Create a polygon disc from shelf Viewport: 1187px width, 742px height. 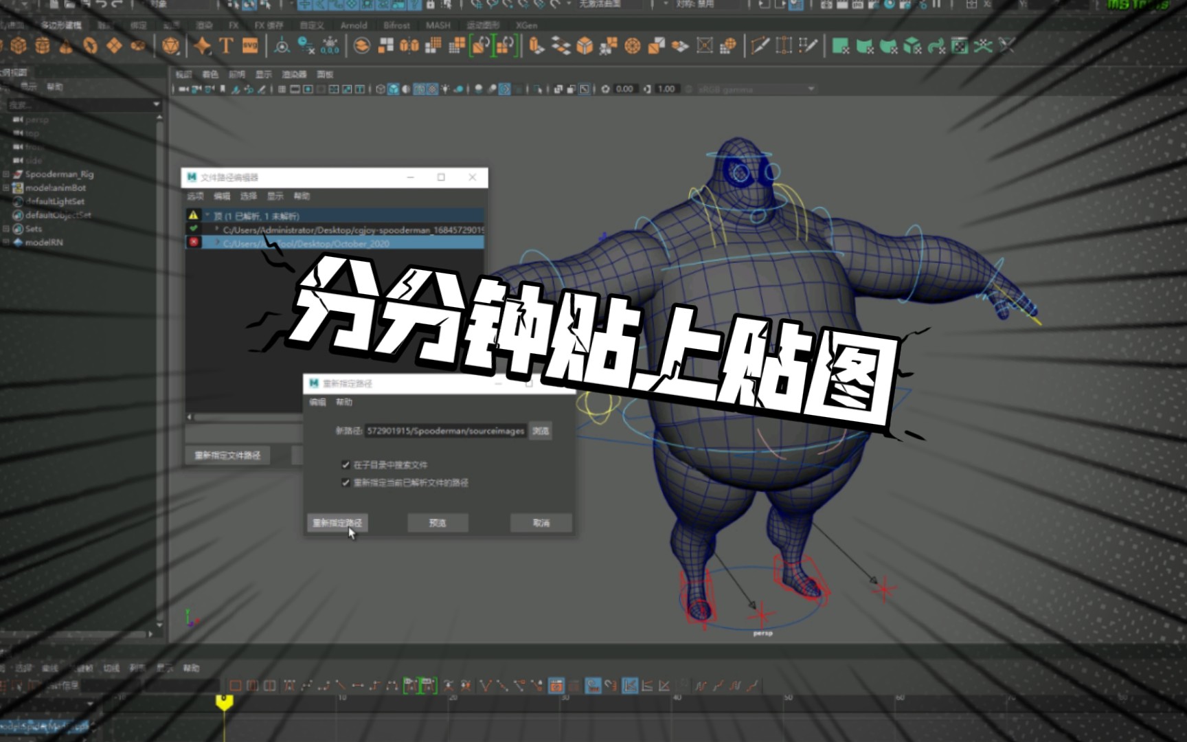coord(138,46)
